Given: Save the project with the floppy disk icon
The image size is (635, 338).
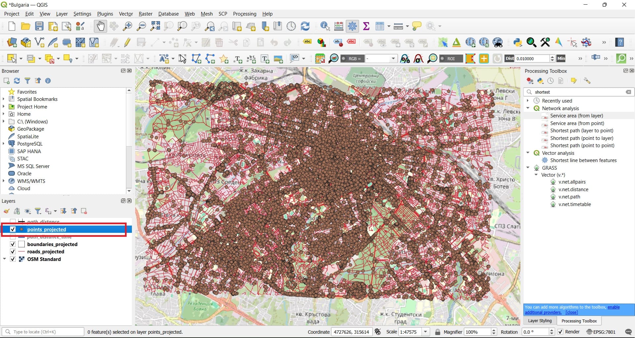Looking at the screenshot, I should [39, 26].
